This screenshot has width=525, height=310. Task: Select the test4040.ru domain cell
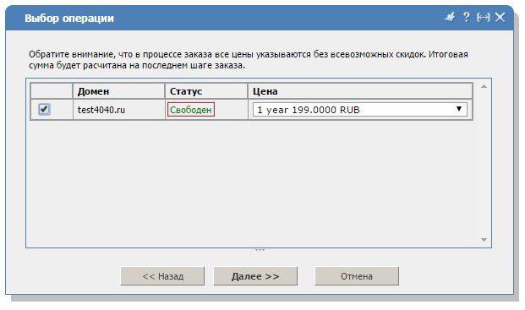pyautogui.click(x=119, y=110)
